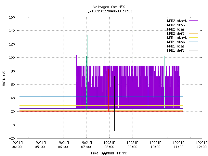The image size is (208, 156).
Task: Click the 'NPD1 defl' legend entry
Action: tap(176, 50)
